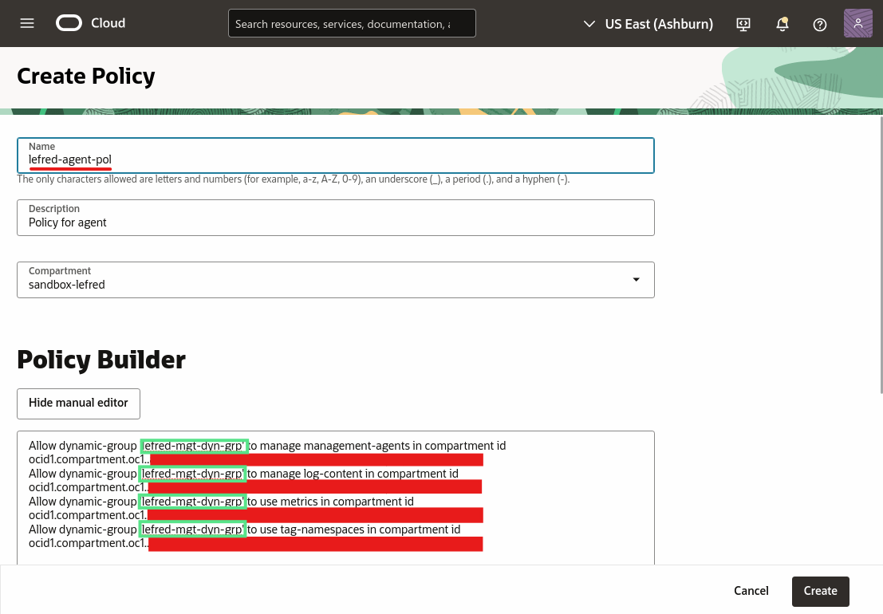Open the notifications bell
883x614 pixels.
[x=782, y=24]
